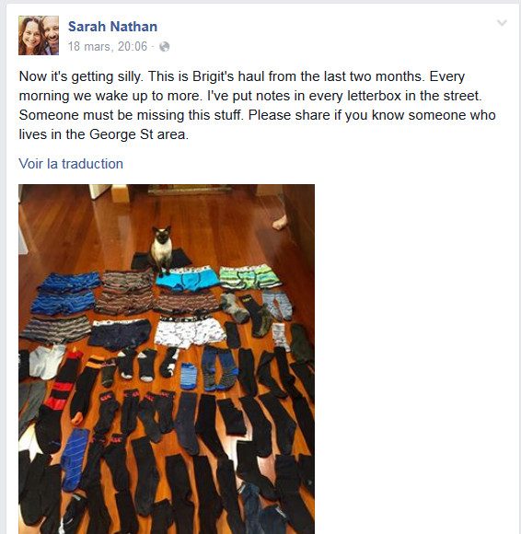Viewport: 521px width, 534px height.
Task: Click the bright turquoise boxer shorts in photo
Action: coord(188,279)
